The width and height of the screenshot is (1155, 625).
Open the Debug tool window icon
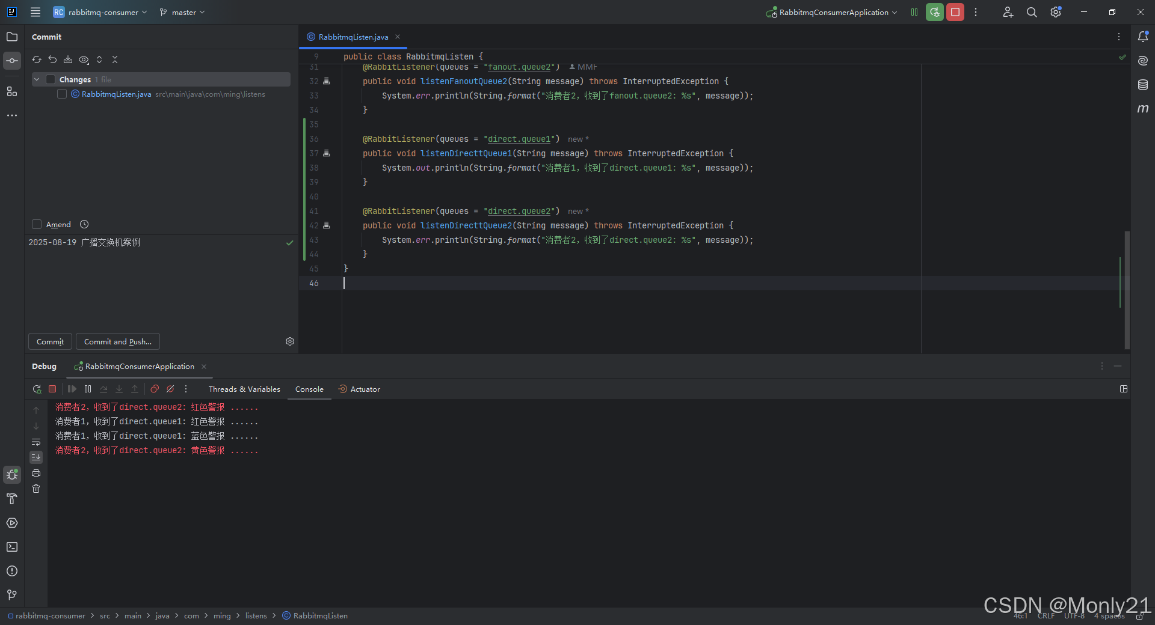click(x=12, y=475)
